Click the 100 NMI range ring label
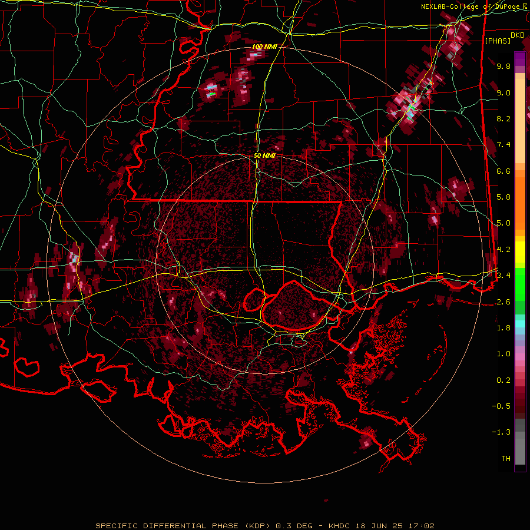530x530 pixels. click(264, 47)
